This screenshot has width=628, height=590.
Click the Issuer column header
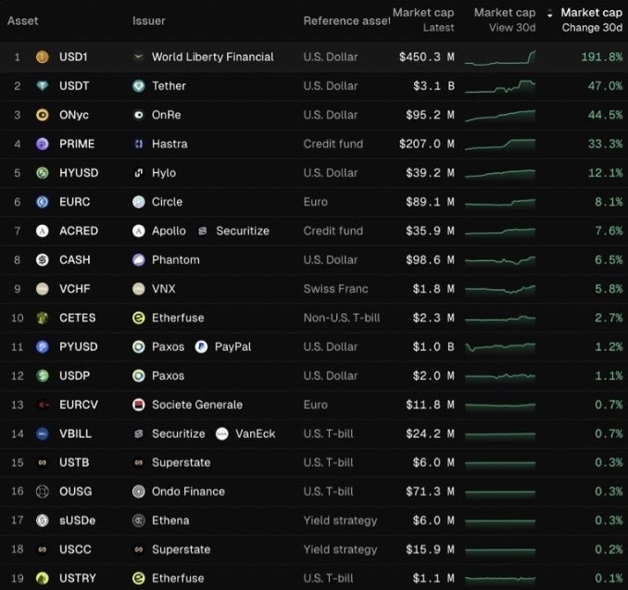point(149,20)
